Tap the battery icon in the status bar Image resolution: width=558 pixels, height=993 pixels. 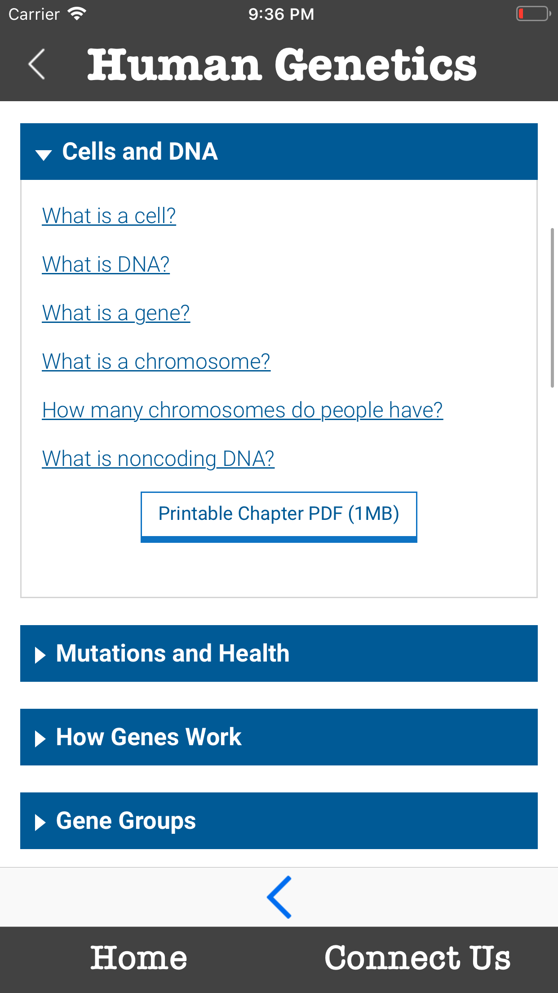pos(533,14)
